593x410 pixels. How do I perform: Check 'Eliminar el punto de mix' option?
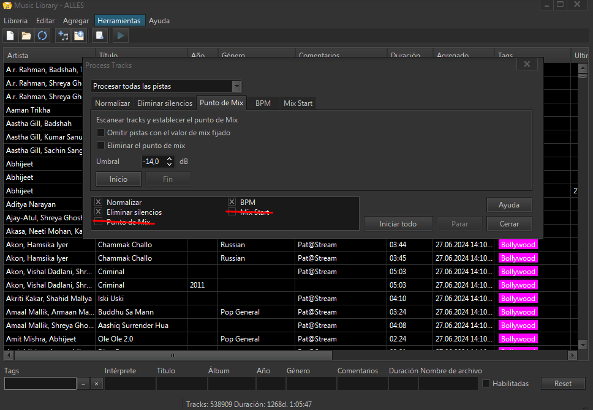(101, 146)
